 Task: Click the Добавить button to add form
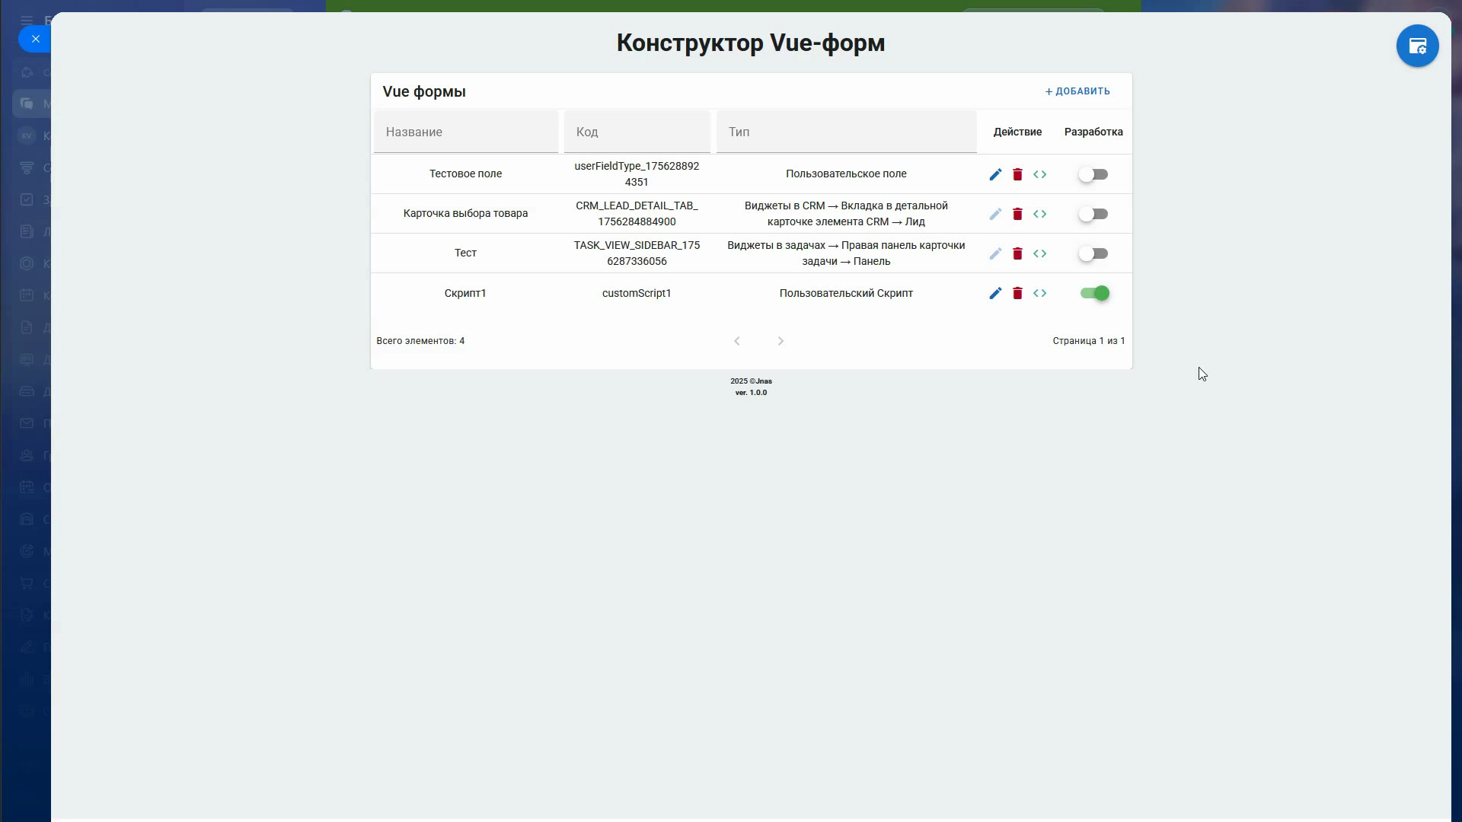pyautogui.click(x=1077, y=91)
